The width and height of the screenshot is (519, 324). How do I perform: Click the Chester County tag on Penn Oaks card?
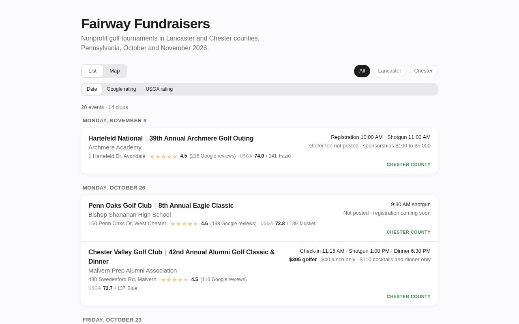tap(409, 232)
